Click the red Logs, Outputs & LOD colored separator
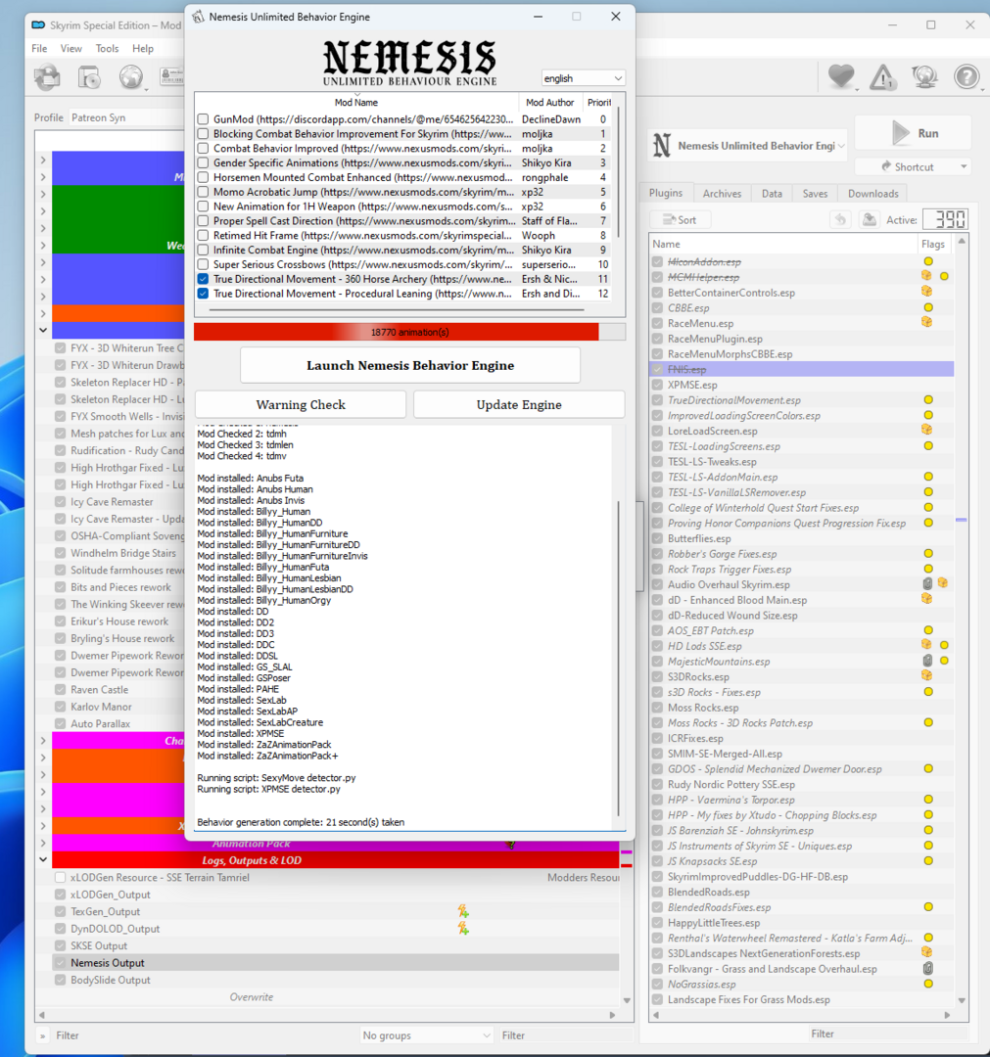This screenshot has height=1057, width=990. (x=335, y=860)
